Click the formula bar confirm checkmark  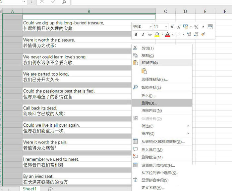coord(53,2)
